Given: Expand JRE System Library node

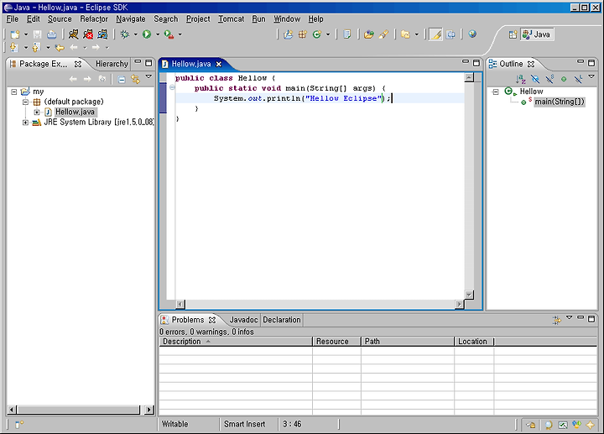Looking at the screenshot, I should [x=25, y=123].
